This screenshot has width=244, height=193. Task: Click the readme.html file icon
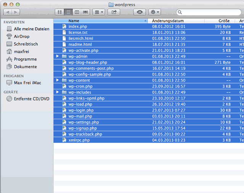click(64, 44)
